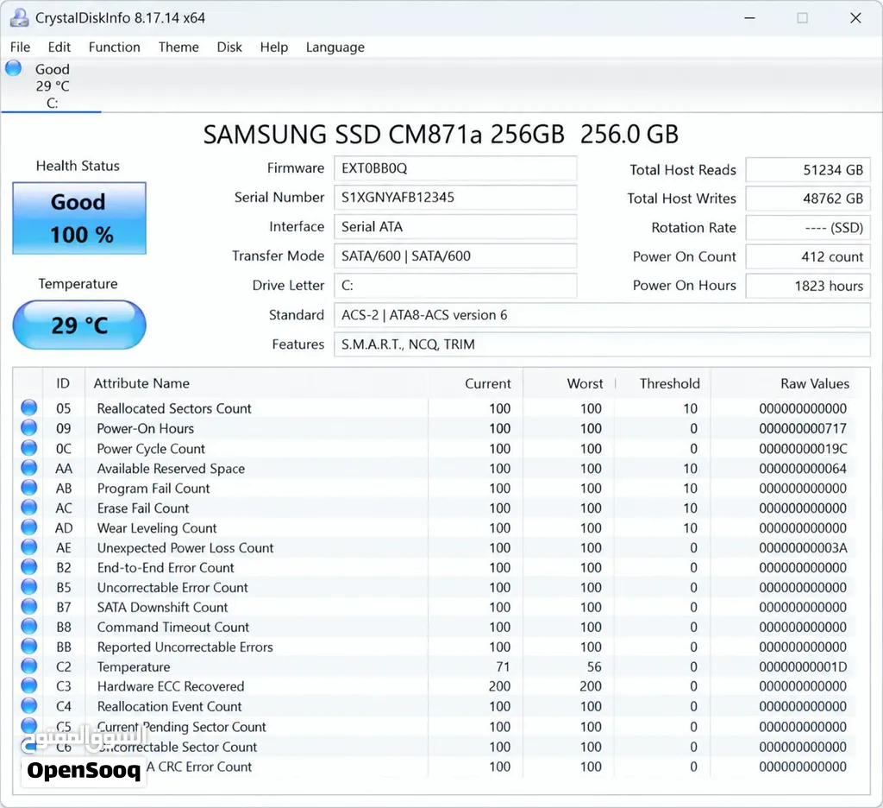Open the File menu
The width and height of the screenshot is (883, 808).
pos(21,47)
